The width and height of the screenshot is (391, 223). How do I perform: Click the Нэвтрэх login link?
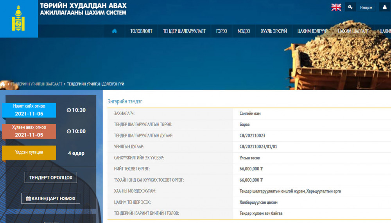click(366, 7)
